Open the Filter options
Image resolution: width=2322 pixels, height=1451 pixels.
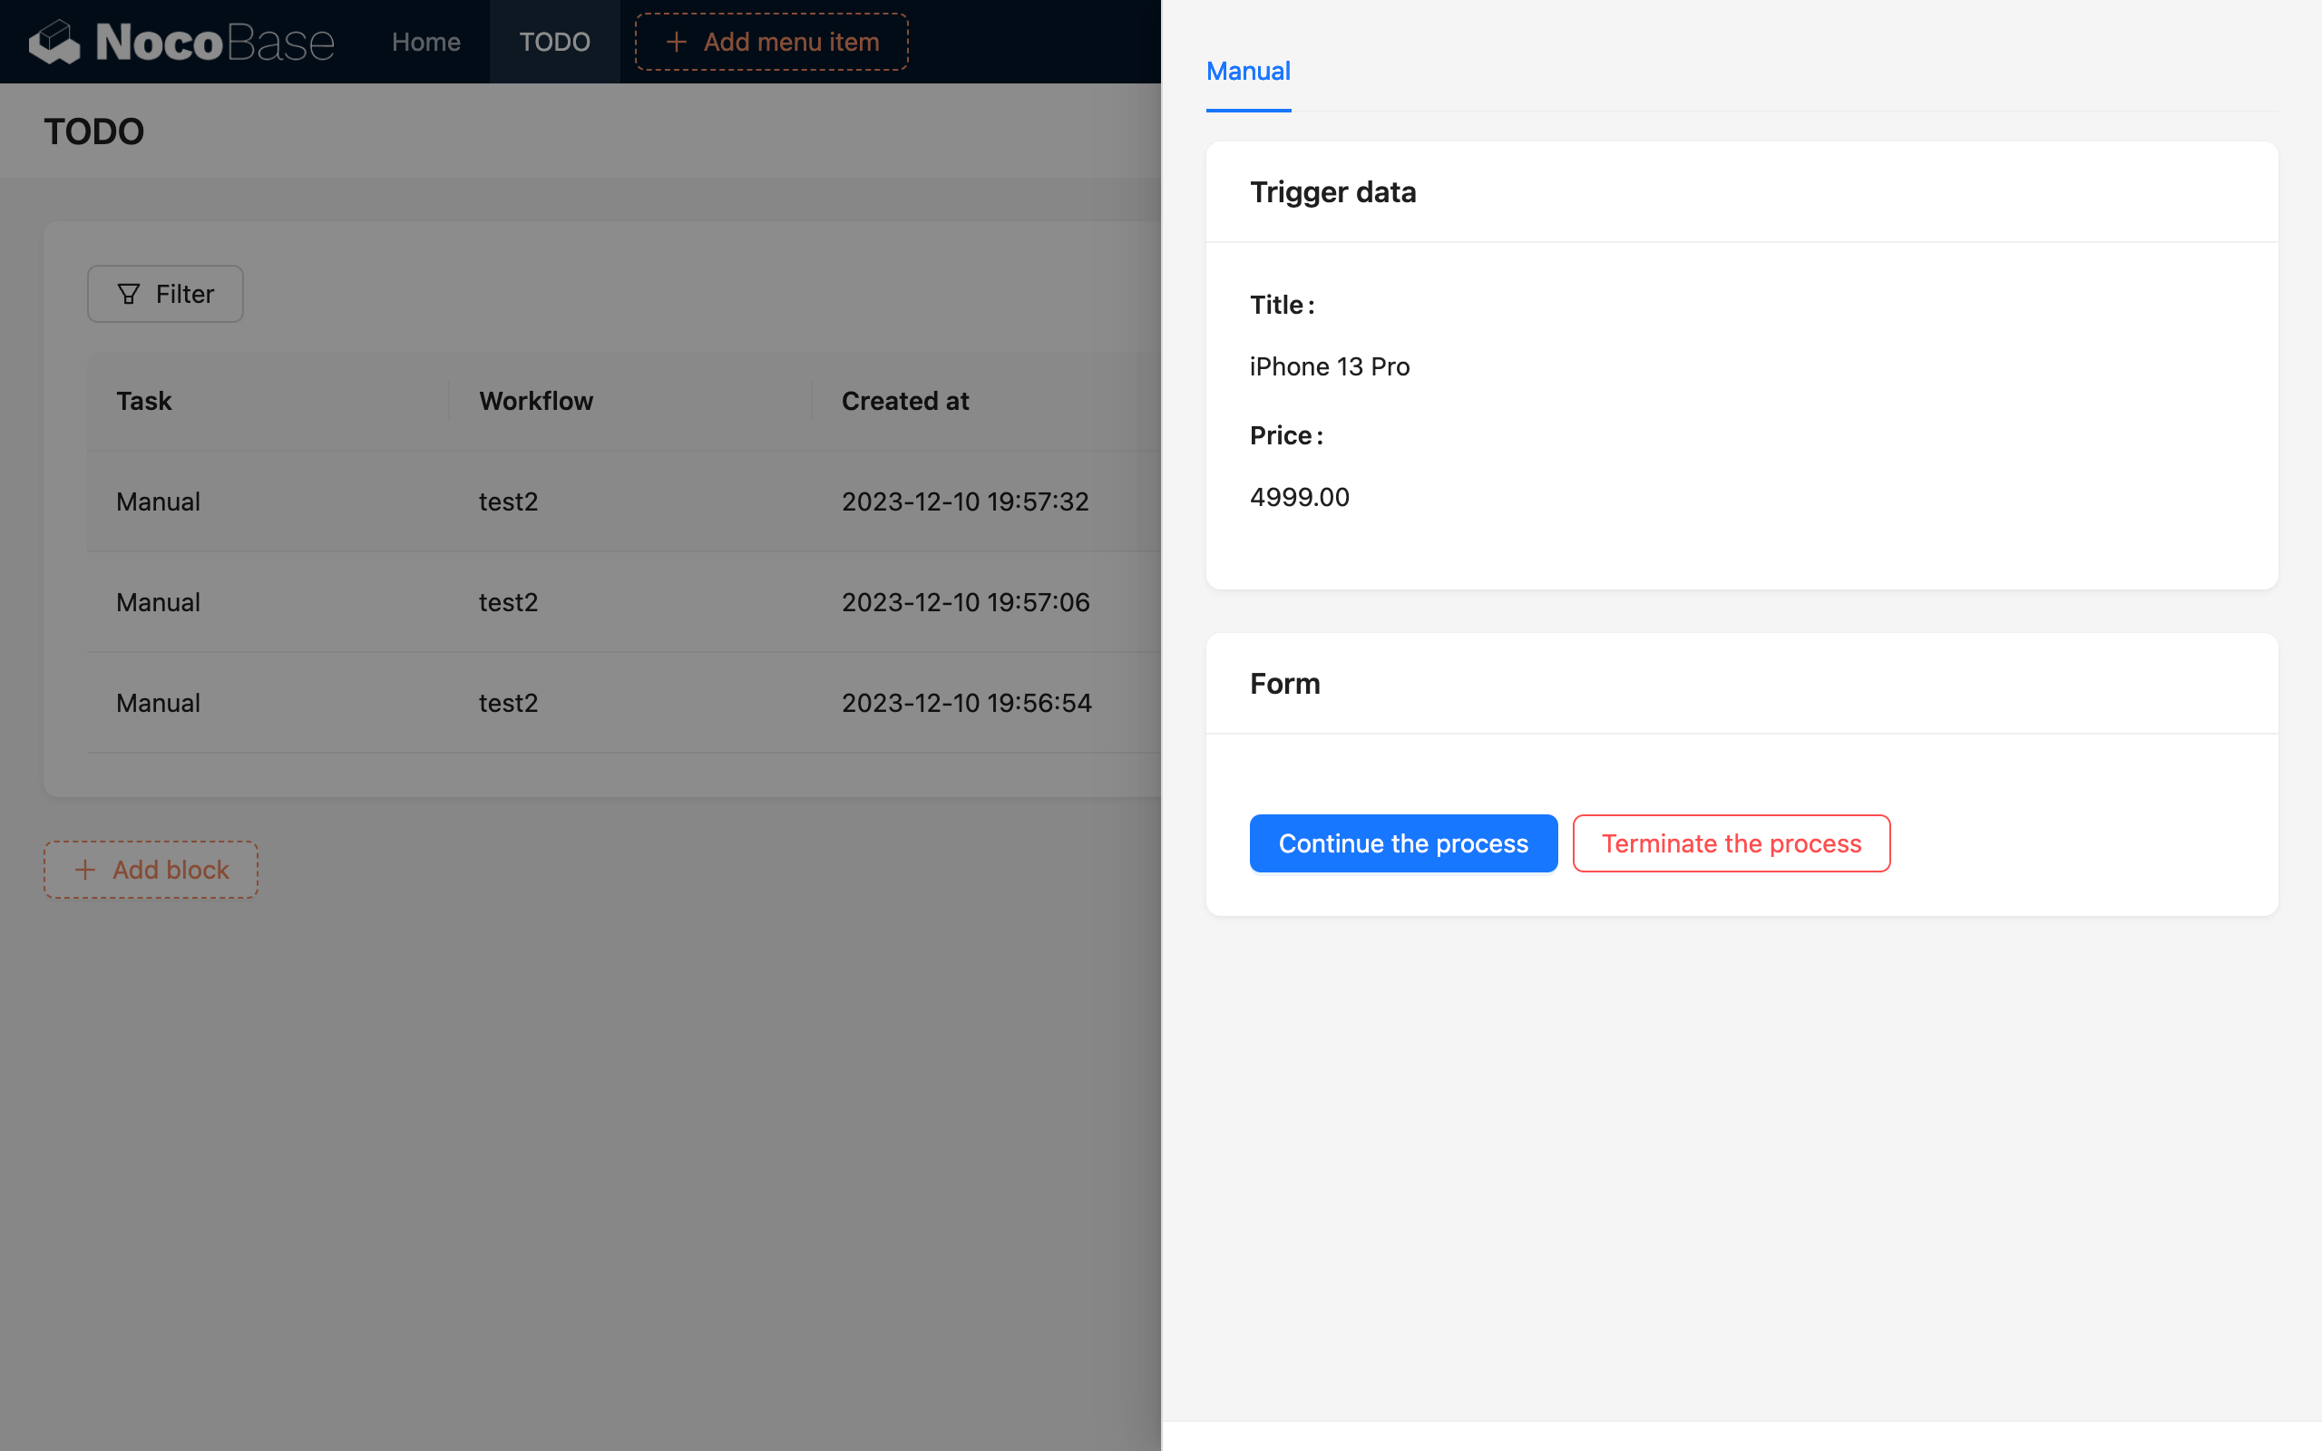pos(165,294)
